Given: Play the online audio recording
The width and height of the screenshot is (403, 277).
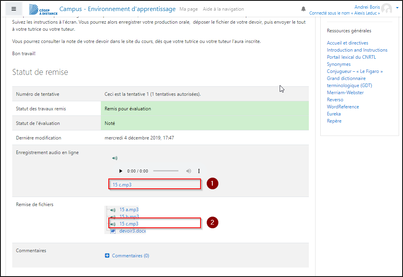Looking at the screenshot, I should (x=121, y=171).
